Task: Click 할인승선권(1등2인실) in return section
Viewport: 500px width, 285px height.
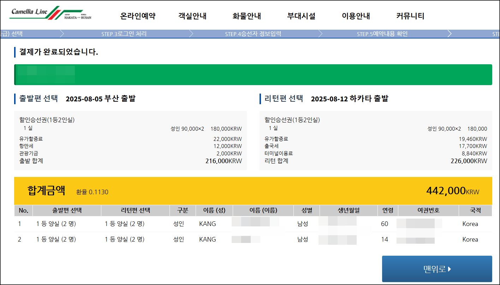Action: 292,120
